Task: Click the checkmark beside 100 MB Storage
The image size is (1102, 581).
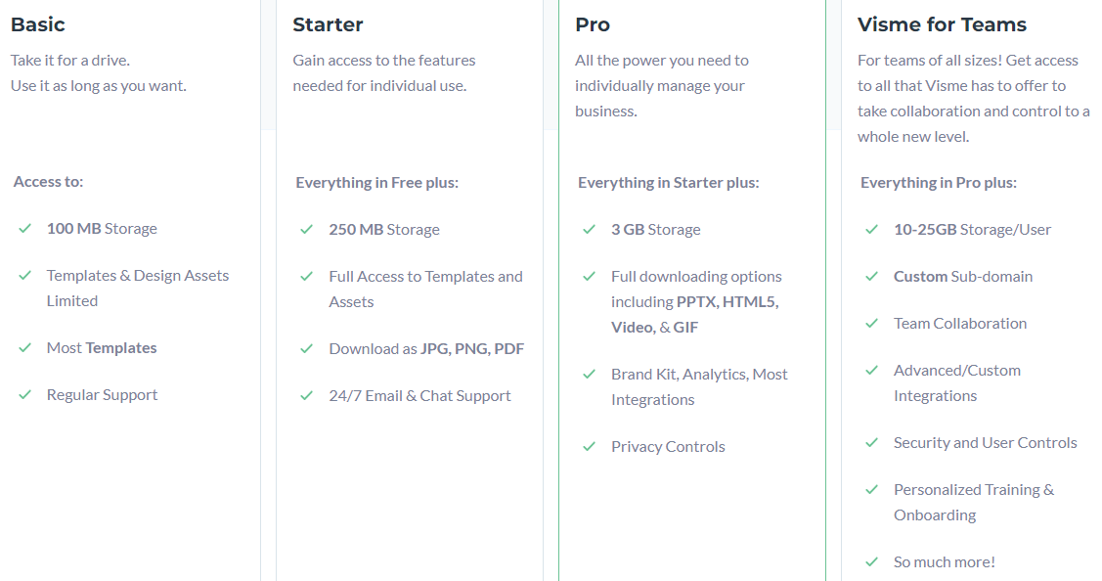Action: click(x=25, y=229)
